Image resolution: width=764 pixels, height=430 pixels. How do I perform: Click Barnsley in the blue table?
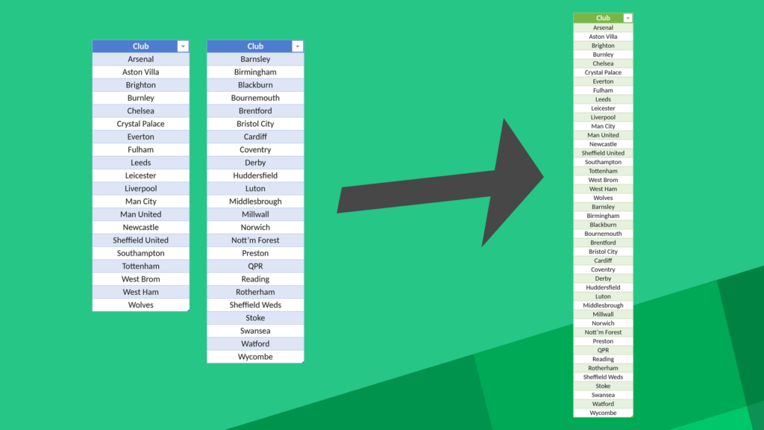pyautogui.click(x=255, y=59)
